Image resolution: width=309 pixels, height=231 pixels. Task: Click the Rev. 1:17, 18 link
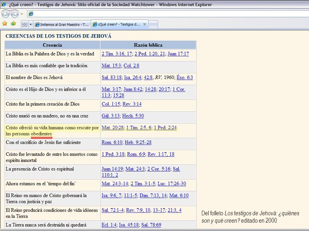[x=161, y=154]
